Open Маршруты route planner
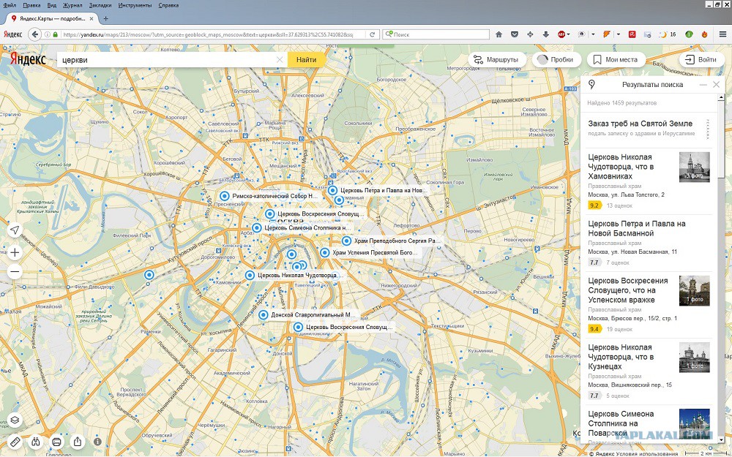 (497, 60)
